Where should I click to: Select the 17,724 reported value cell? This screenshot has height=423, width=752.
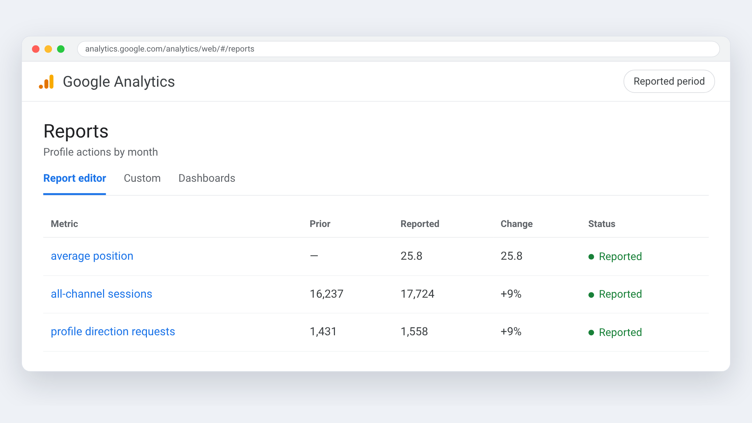[x=417, y=294]
